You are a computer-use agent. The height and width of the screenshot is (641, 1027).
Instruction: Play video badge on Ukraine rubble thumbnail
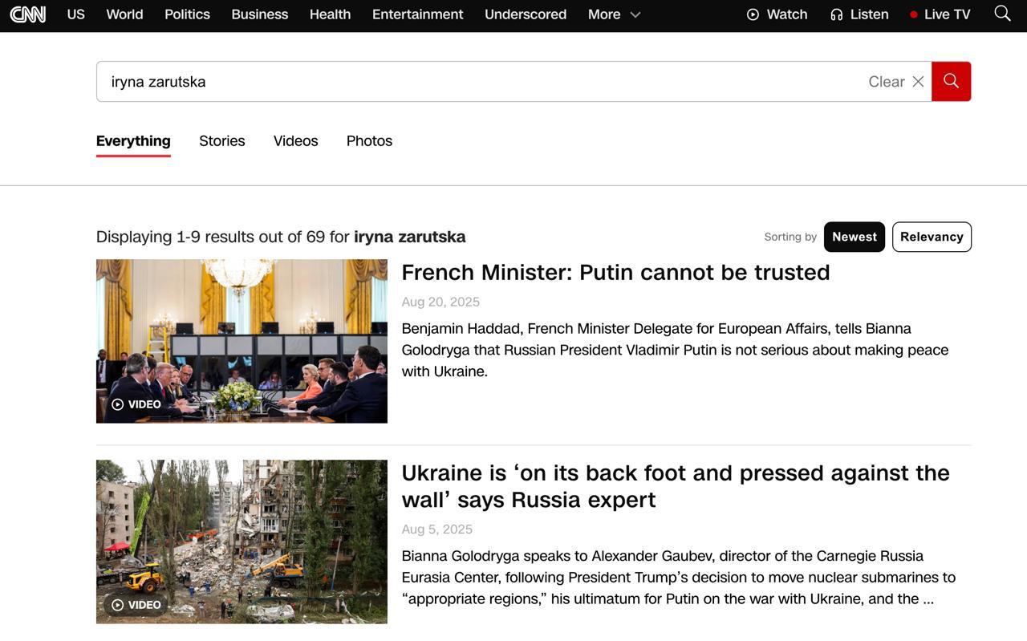click(x=136, y=605)
